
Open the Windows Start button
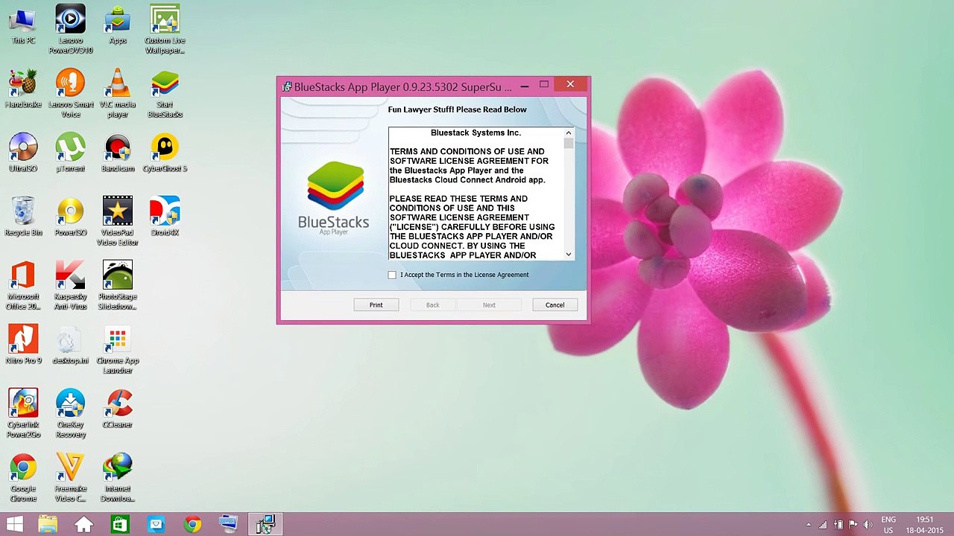(14, 525)
